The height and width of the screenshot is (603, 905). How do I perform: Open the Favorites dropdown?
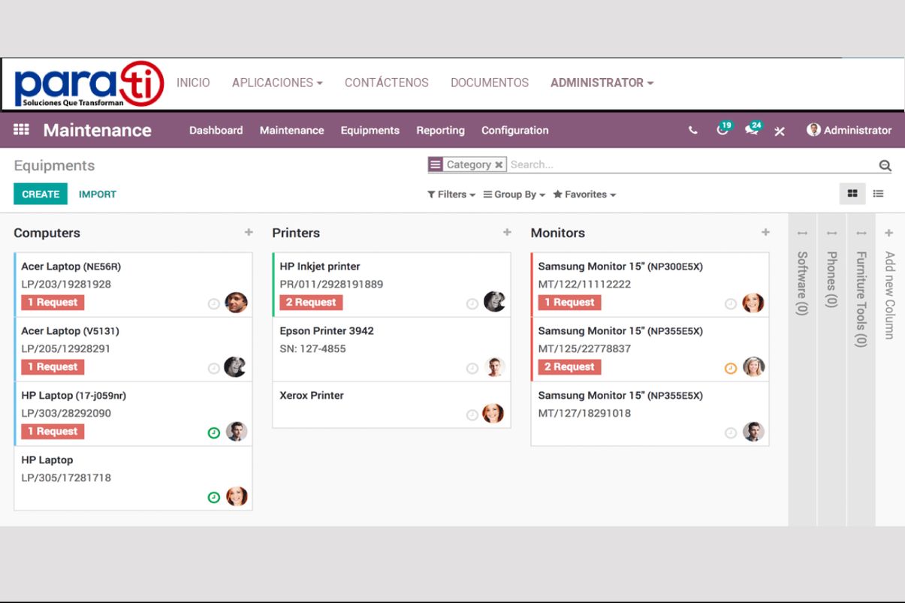coord(584,194)
